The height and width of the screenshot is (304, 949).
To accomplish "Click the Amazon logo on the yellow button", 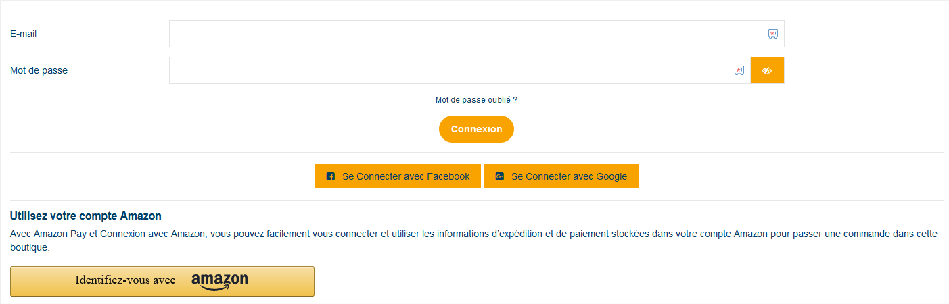I will coord(220,282).
